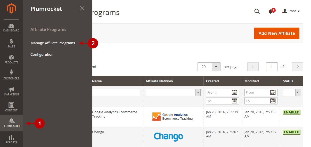Viewport: 311px width, 147px height.
Task: Click Created date Jan 28, 2016, 7:59:39 AM
Action: pyautogui.click(x=222, y=114)
